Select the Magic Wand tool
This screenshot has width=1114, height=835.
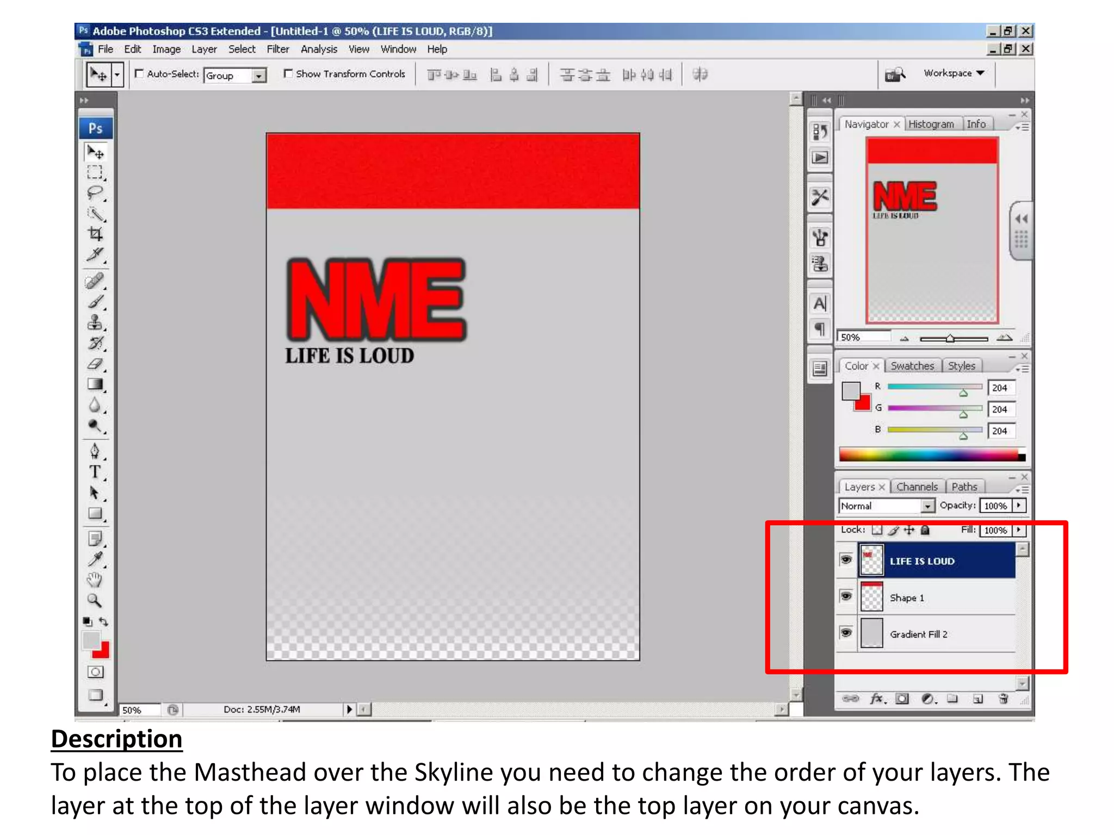(x=96, y=214)
